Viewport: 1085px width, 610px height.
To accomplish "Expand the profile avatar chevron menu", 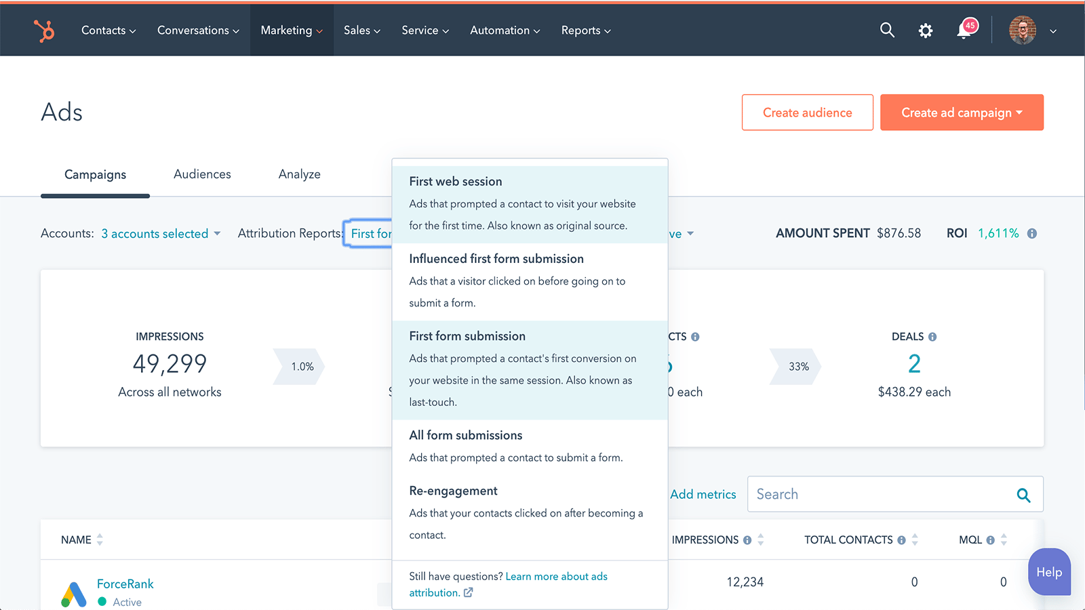I will 1053,31.
